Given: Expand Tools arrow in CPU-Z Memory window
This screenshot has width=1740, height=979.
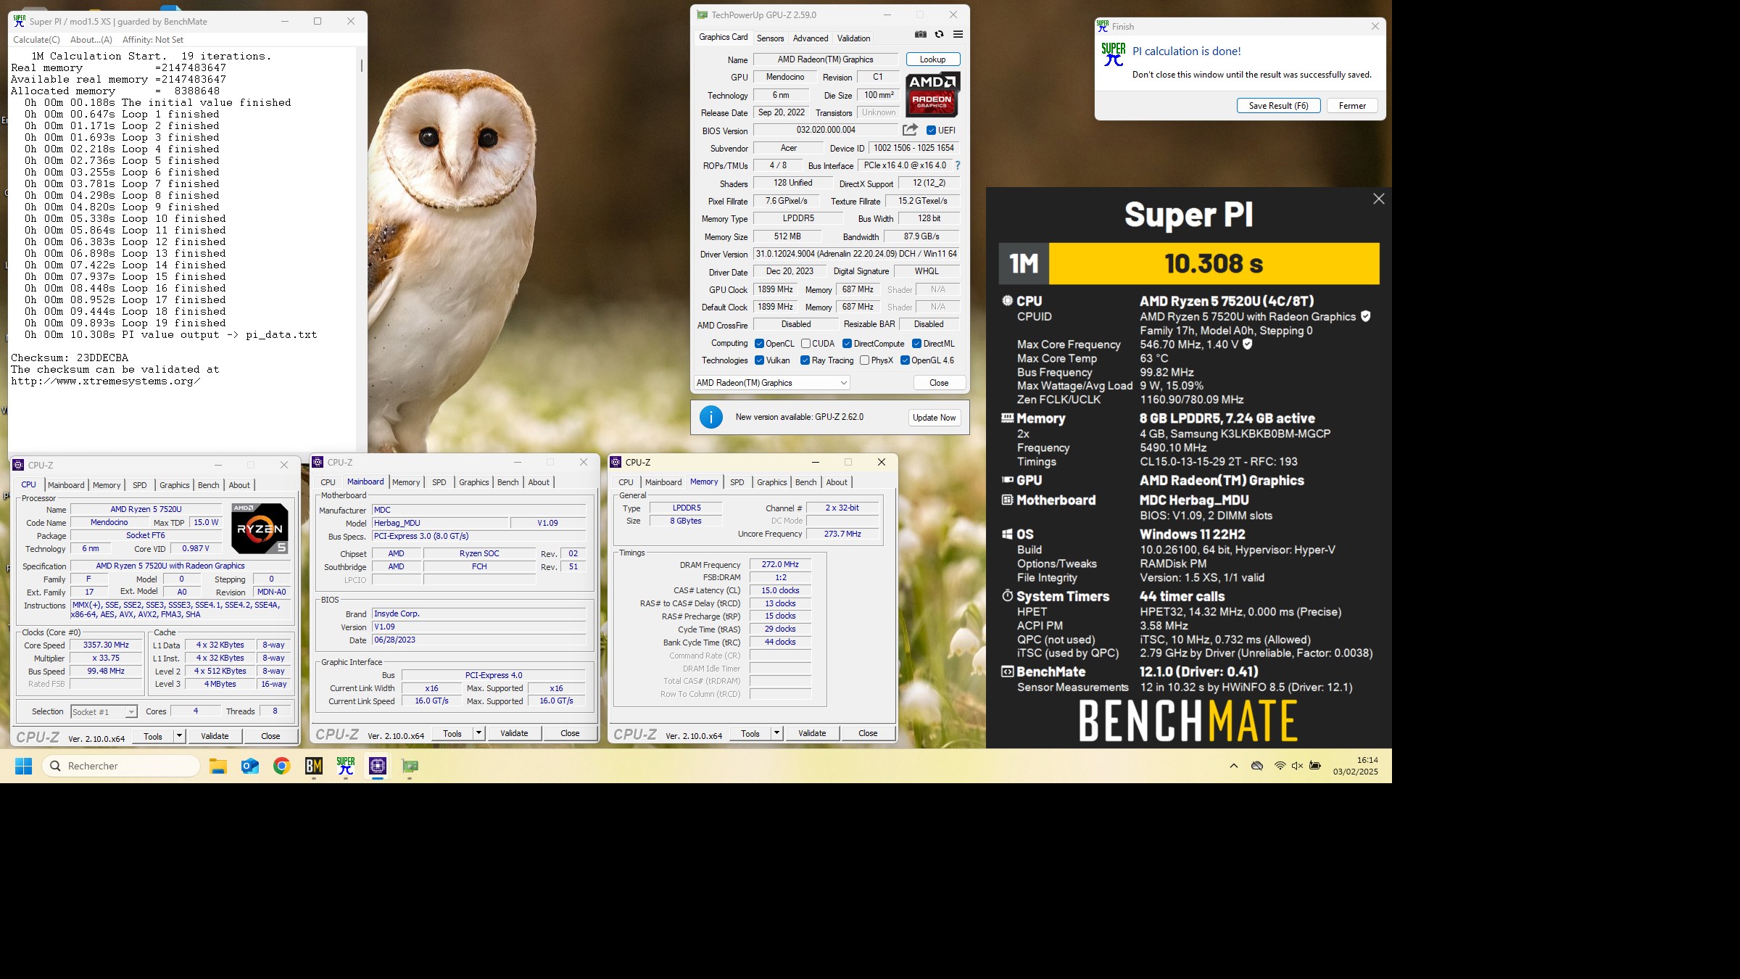Looking at the screenshot, I should pos(776,733).
